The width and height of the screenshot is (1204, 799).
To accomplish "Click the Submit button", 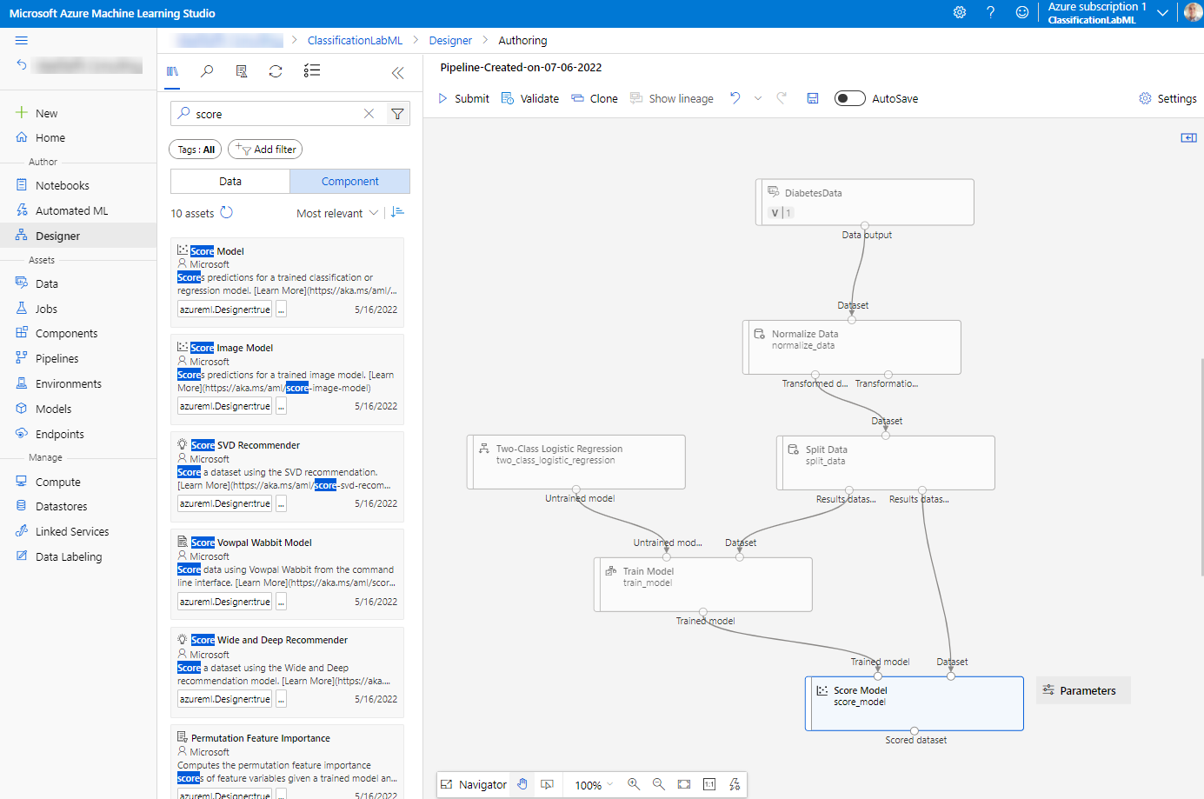I will (463, 98).
